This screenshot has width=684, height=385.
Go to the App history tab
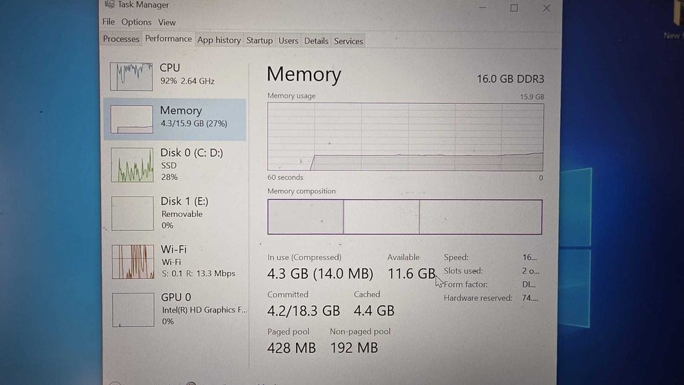click(219, 40)
